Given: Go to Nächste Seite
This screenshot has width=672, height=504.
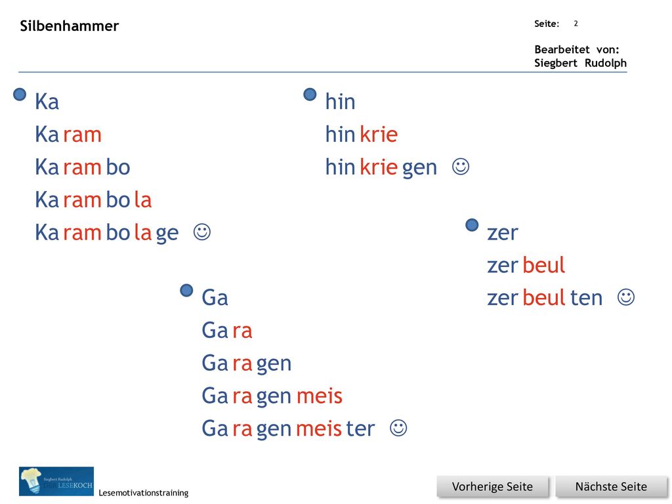Looking at the screenshot, I should tap(611, 487).
